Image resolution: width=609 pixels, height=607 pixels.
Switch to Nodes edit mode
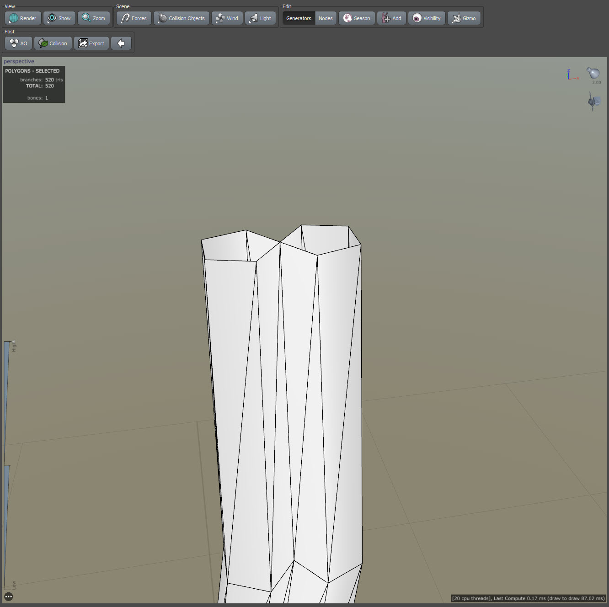326,18
